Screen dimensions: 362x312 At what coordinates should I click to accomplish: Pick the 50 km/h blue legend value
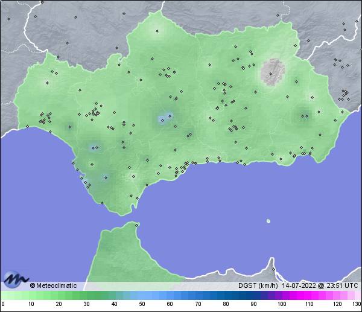pyautogui.click(x=142, y=304)
